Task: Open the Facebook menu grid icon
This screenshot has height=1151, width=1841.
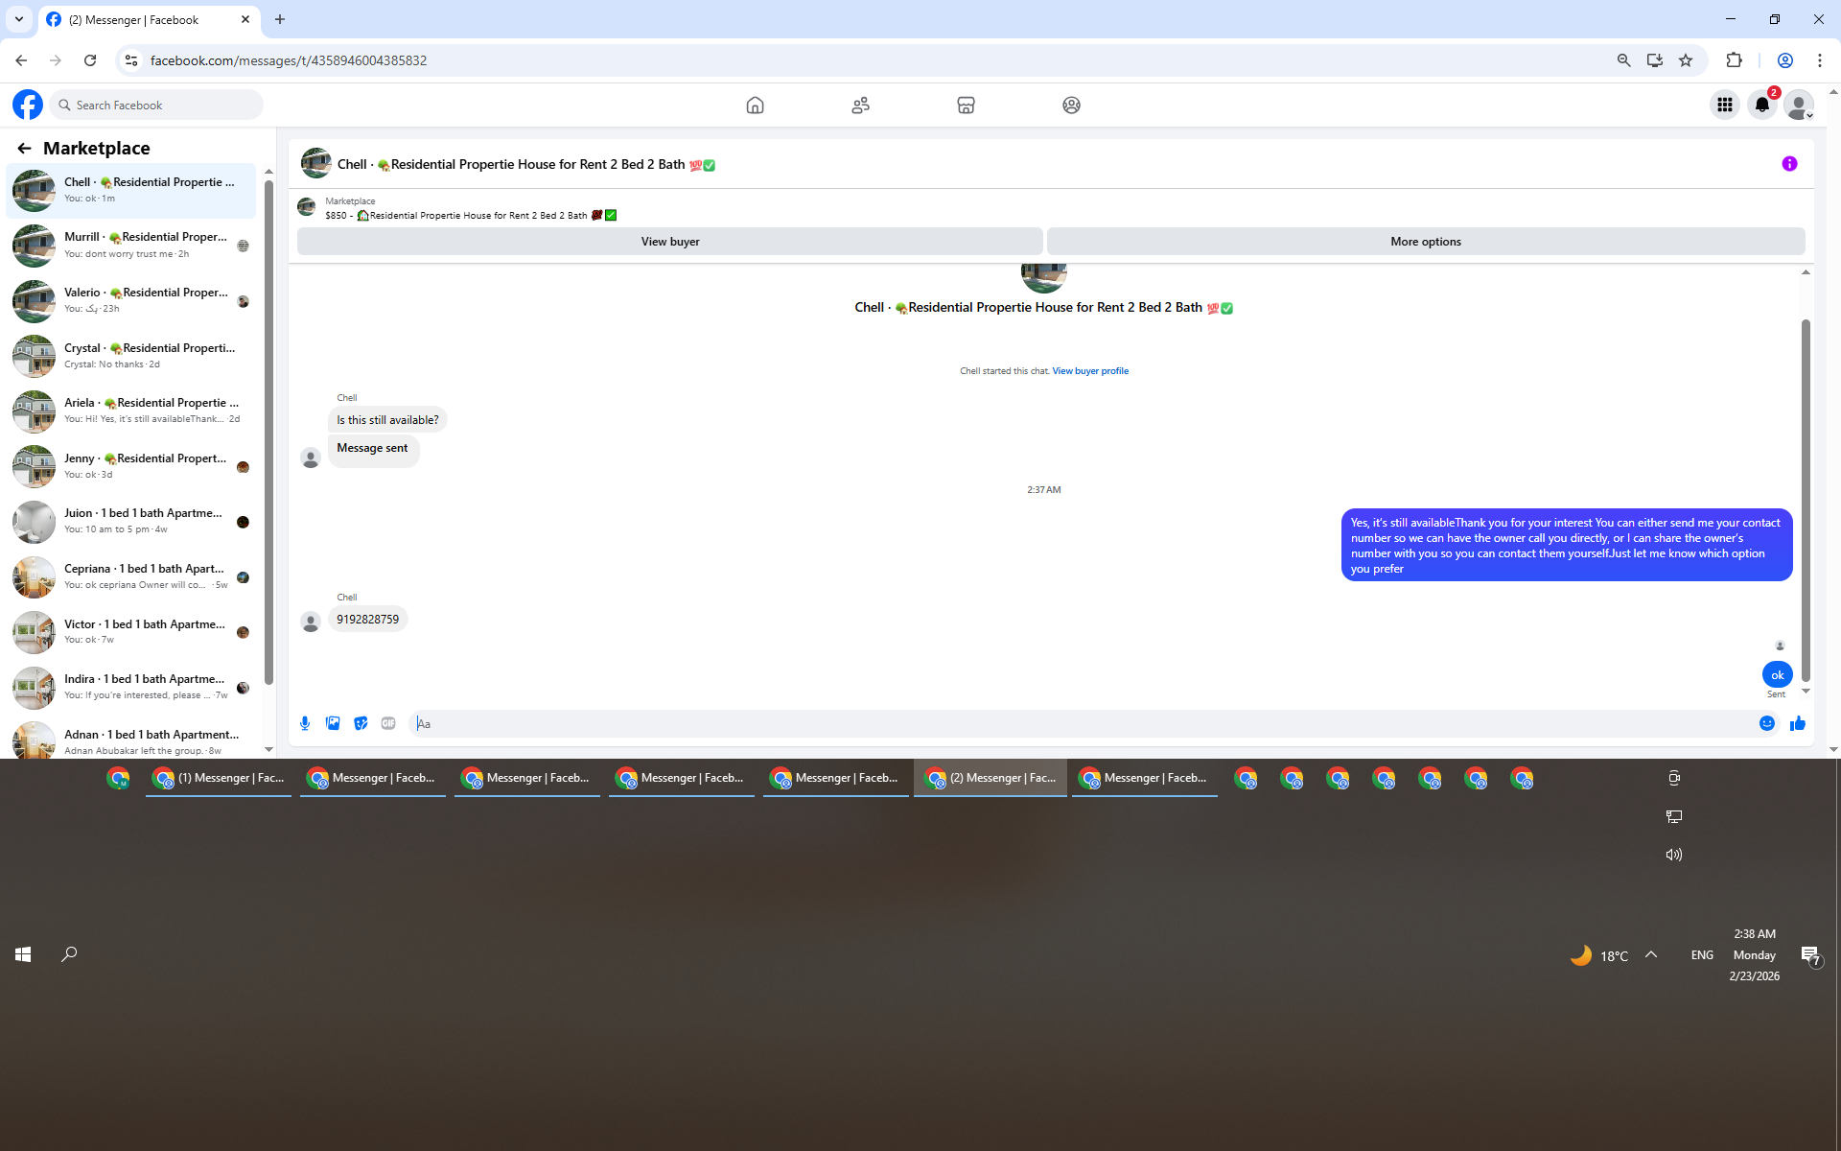Action: point(1725,105)
